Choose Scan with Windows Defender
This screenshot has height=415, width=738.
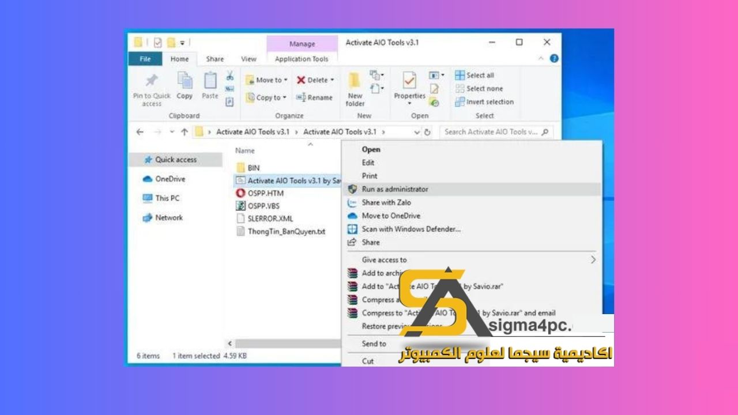(472, 229)
